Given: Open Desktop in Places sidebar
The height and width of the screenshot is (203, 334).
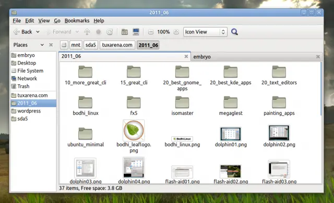Looking at the screenshot, I should [33, 63].
